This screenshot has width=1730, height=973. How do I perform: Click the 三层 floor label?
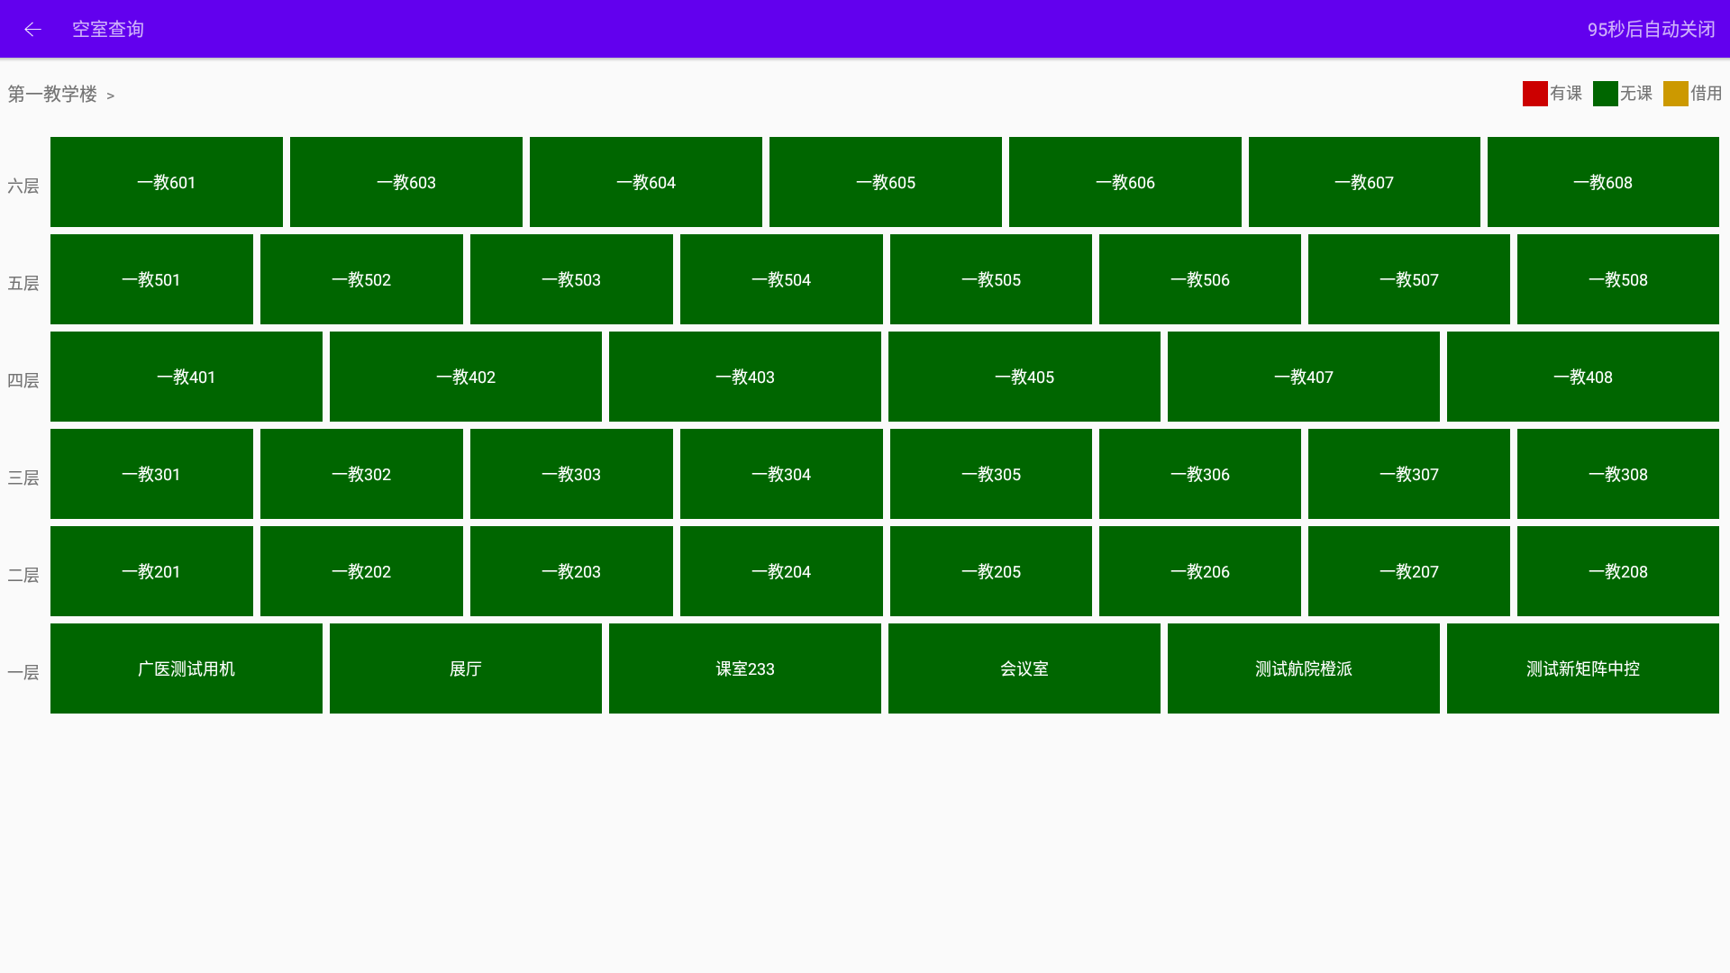[x=23, y=478]
